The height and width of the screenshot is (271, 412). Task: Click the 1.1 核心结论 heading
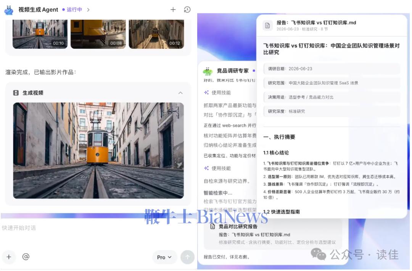[276, 153]
